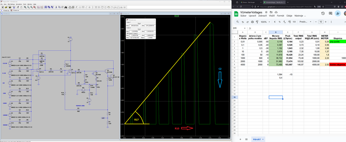Image resolution: width=346 pixels, height=142 pixels.
Task: Click the Open file folder icon in LTspice
Action: coord(6,7)
